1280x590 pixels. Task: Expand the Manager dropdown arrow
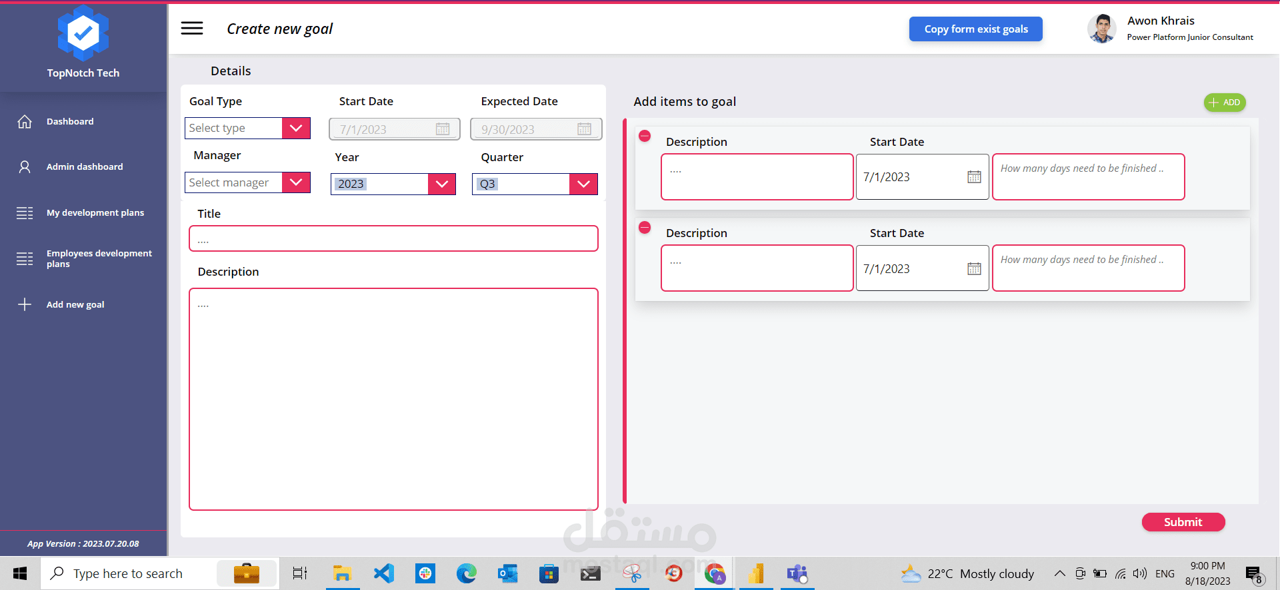(x=296, y=182)
